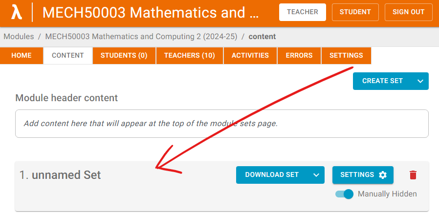
Task: Click the Download Set button
Action: click(x=271, y=175)
